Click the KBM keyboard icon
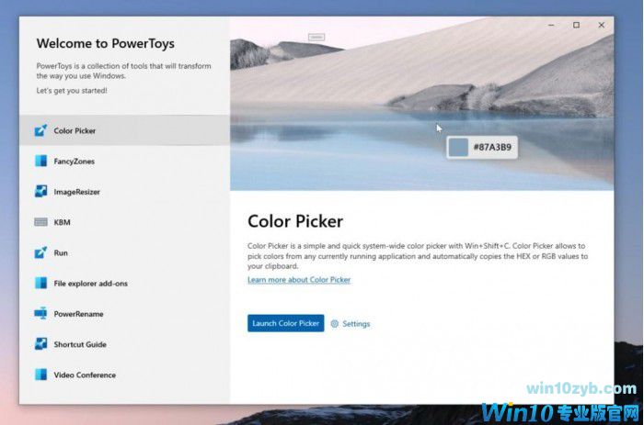This screenshot has height=425, width=644. click(x=40, y=222)
